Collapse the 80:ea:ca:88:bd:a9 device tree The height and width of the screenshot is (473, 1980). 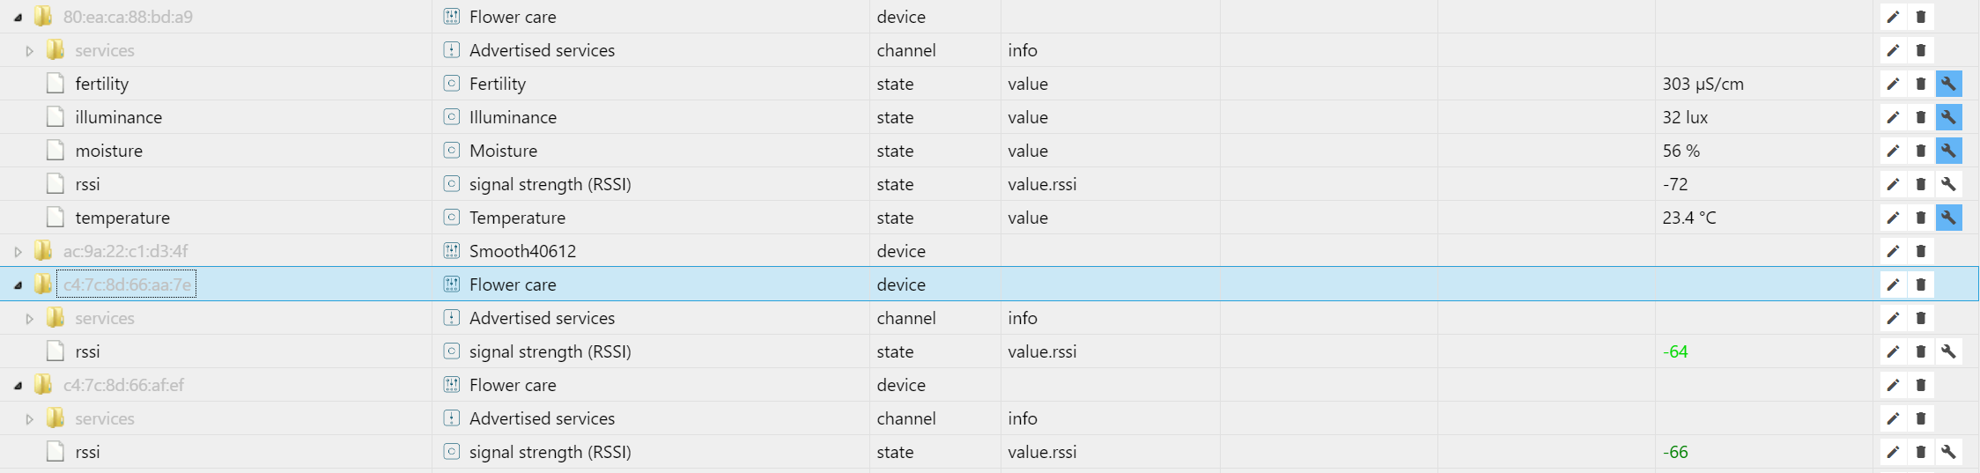[x=18, y=17]
